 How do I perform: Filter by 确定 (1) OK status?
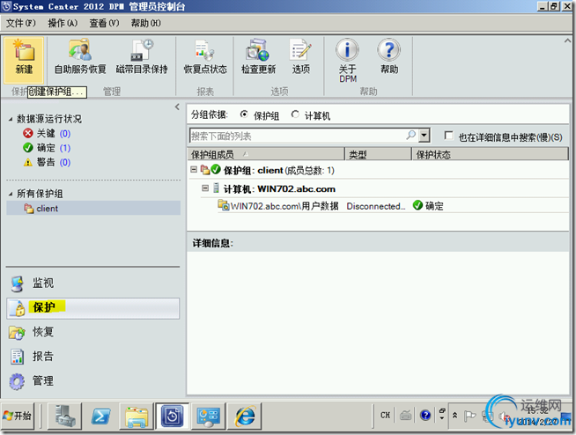[47, 148]
